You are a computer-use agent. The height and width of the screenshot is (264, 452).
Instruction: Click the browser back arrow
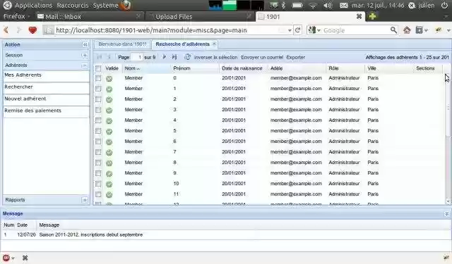click(6, 30)
